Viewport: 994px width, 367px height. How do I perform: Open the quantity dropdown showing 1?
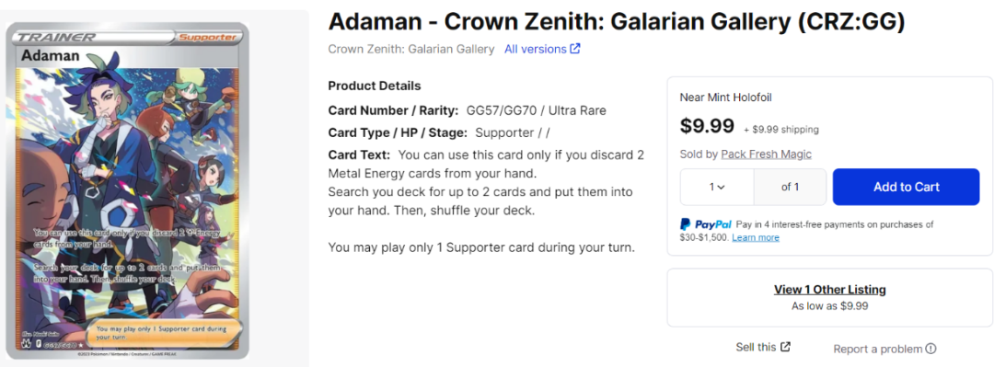717,187
